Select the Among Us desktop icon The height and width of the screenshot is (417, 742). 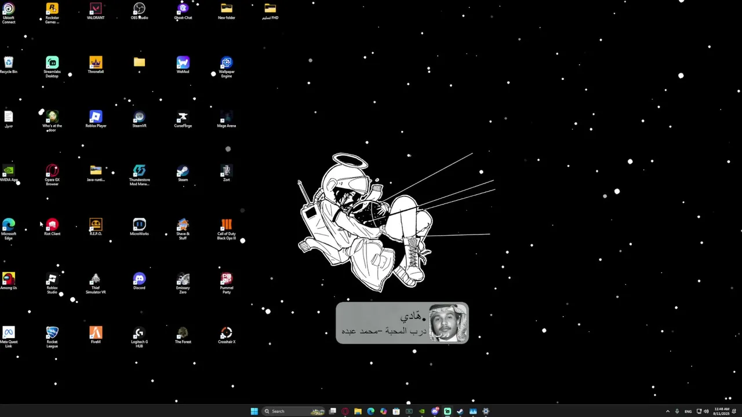coord(9,281)
